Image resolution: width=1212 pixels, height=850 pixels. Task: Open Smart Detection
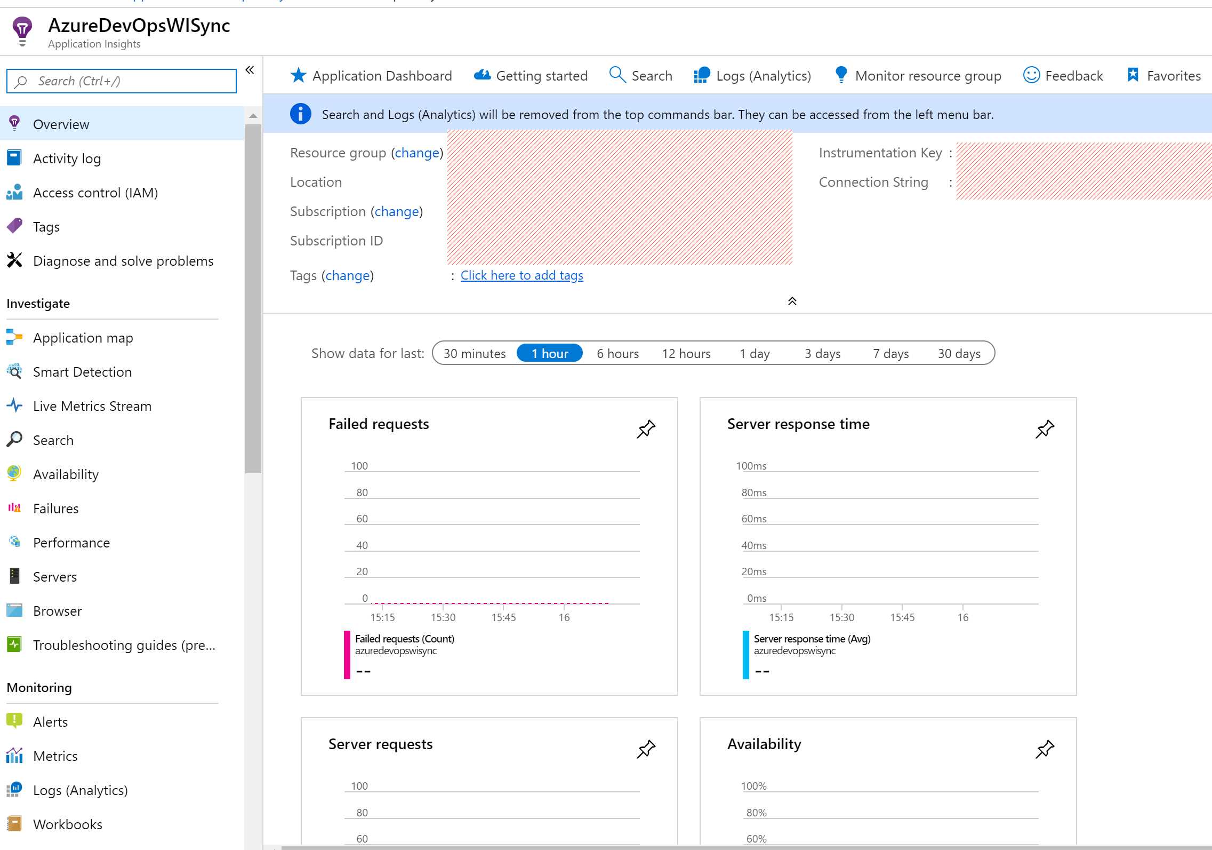(x=82, y=371)
